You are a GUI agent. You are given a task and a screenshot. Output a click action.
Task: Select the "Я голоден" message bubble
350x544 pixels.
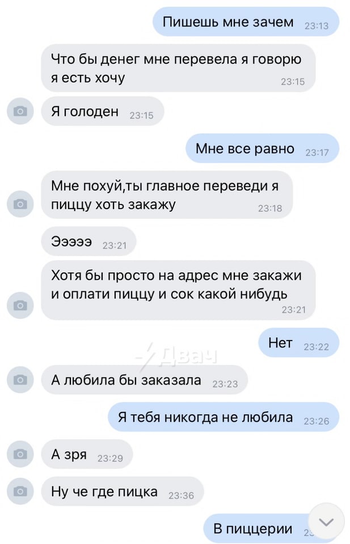tap(103, 111)
